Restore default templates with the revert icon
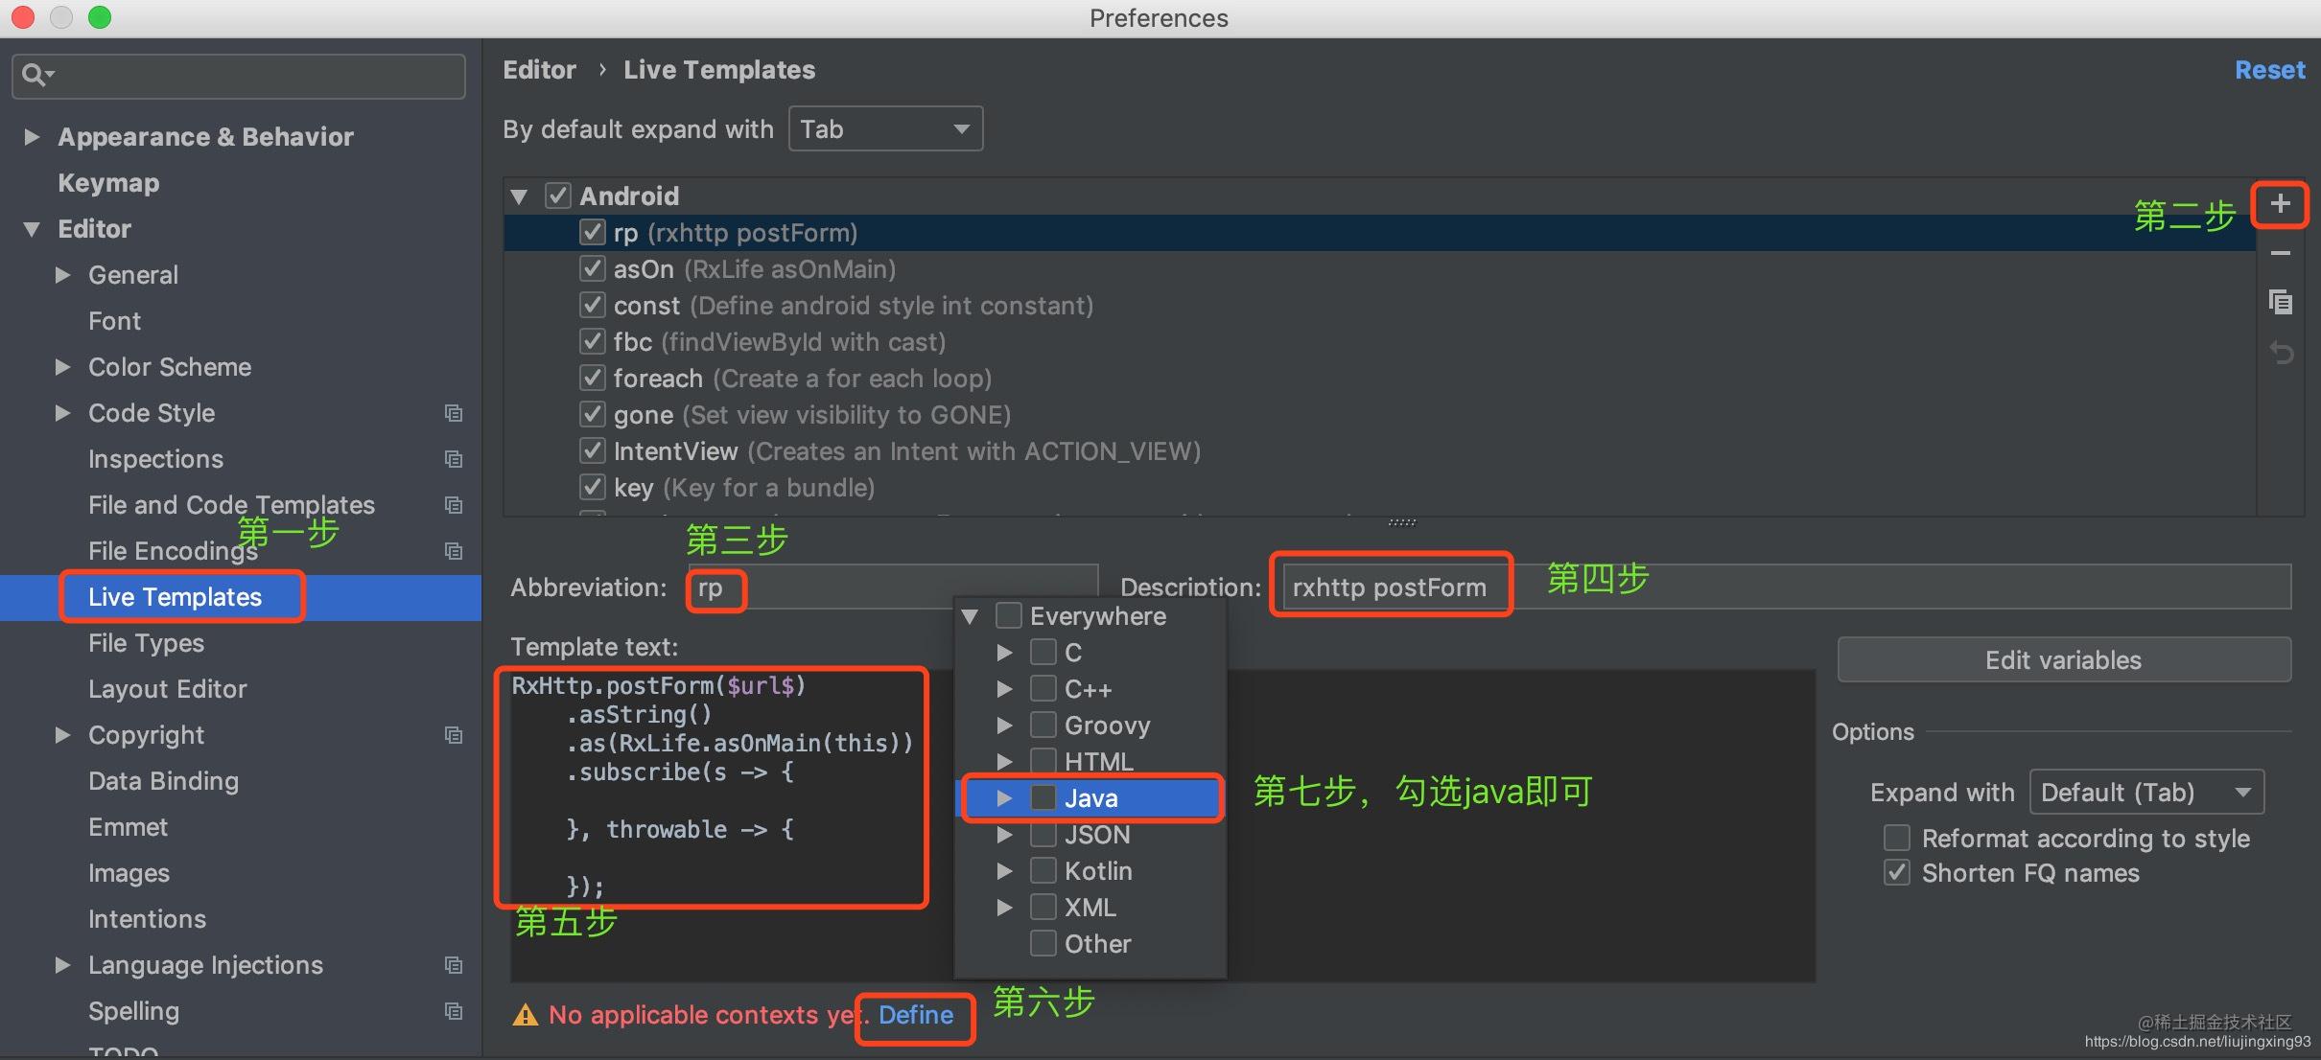Viewport: 2321px width, 1060px height. point(2280,353)
